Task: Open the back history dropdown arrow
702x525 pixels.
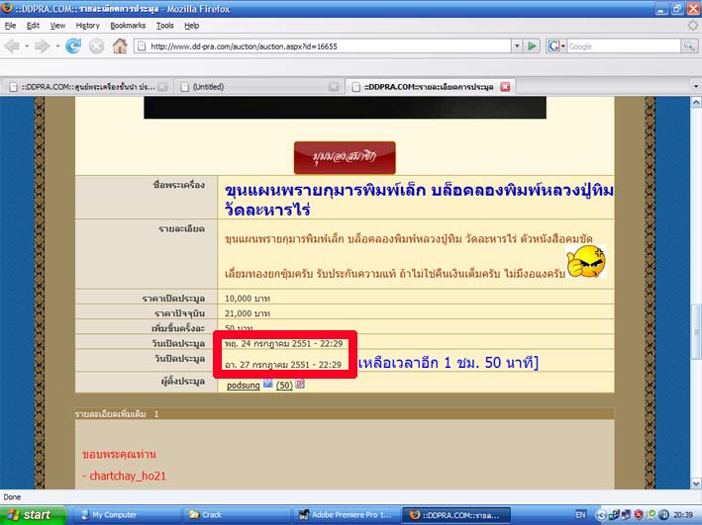Action: [x=27, y=45]
